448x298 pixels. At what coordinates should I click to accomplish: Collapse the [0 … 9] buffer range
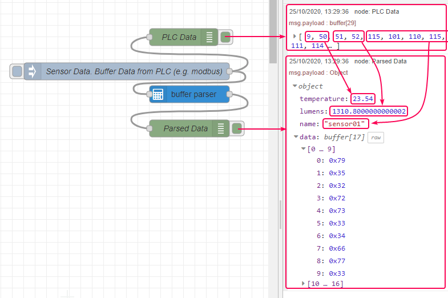(x=303, y=149)
